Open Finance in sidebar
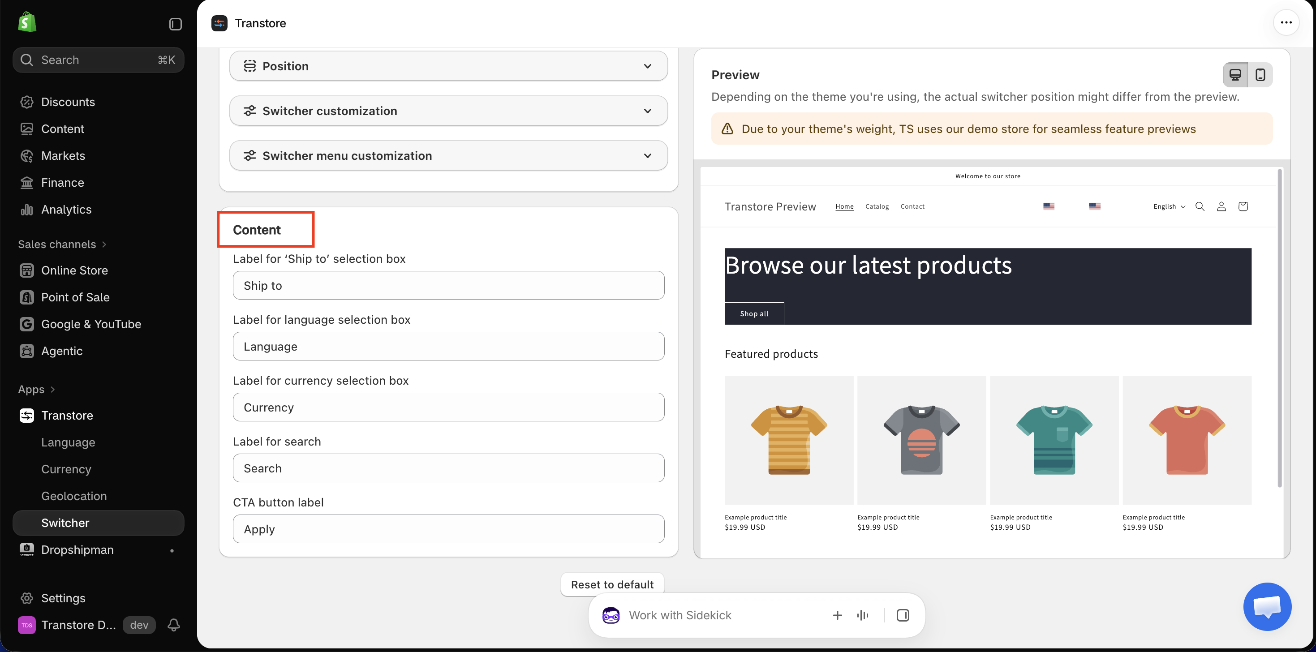This screenshot has height=652, width=1316. (x=99, y=182)
